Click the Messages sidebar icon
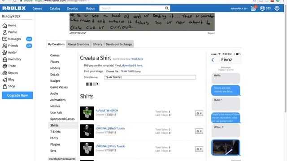 tap(5, 39)
